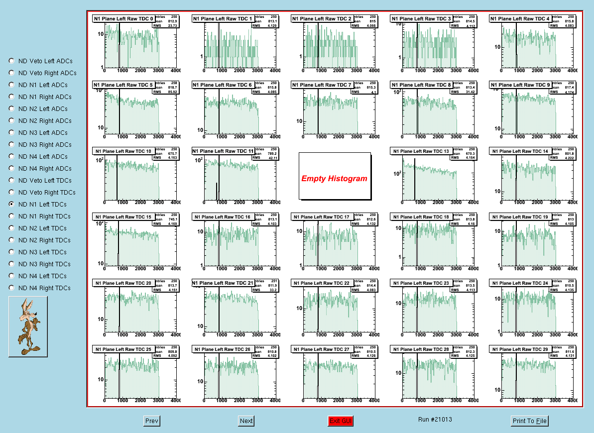Go to the Next page of histograms
Image resolution: width=594 pixels, height=433 pixels.
click(x=246, y=421)
